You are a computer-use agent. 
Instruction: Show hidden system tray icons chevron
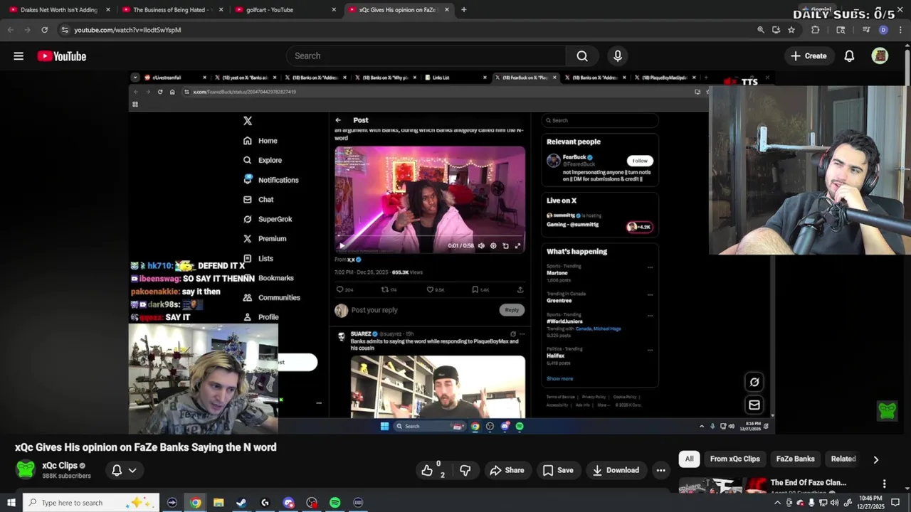point(777,503)
